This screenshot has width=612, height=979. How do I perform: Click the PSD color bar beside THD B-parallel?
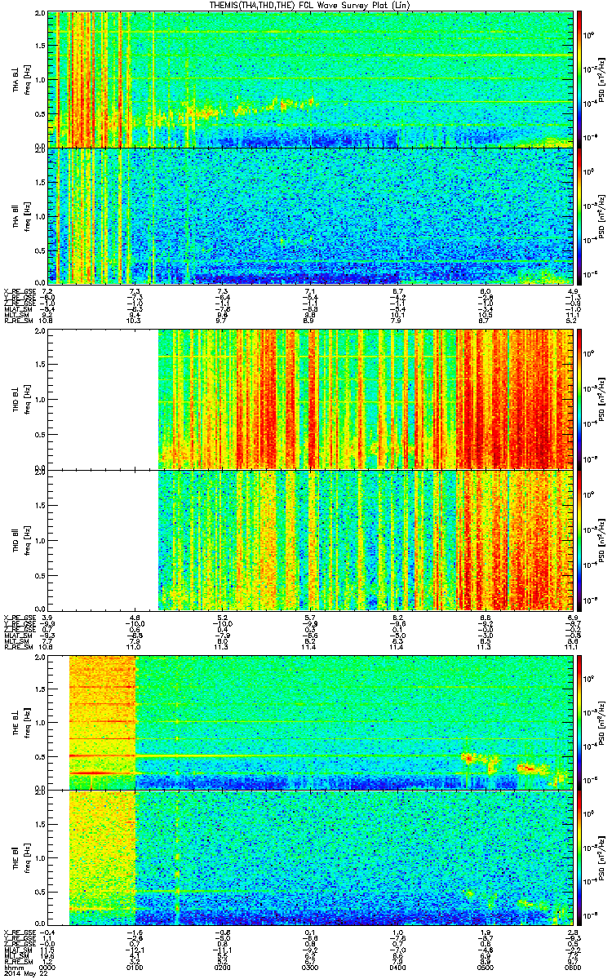click(x=579, y=541)
